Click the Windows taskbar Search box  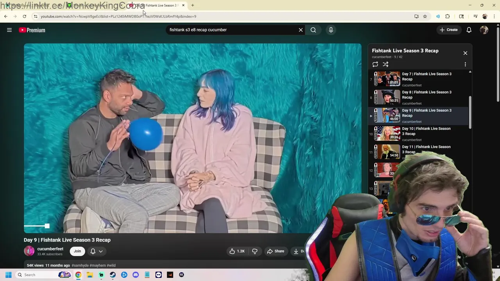[x=44, y=275]
